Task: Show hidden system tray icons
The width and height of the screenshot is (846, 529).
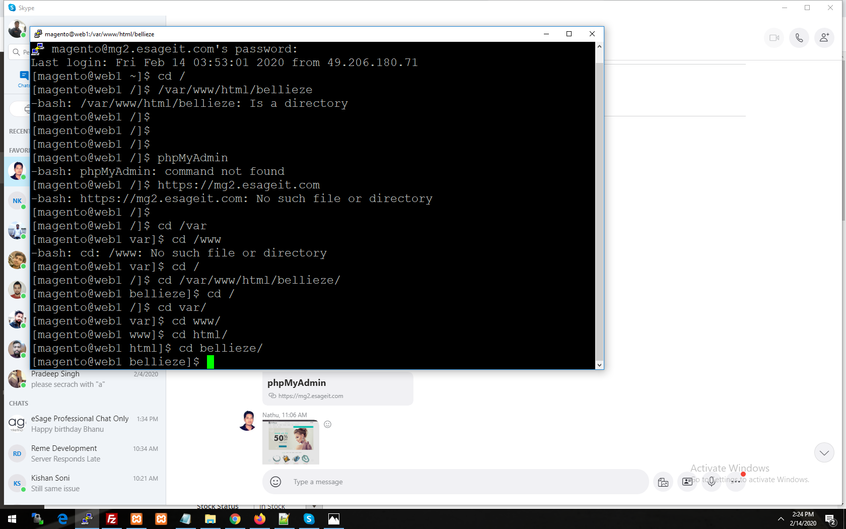Action: pyautogui.click(x=781, y=519)
